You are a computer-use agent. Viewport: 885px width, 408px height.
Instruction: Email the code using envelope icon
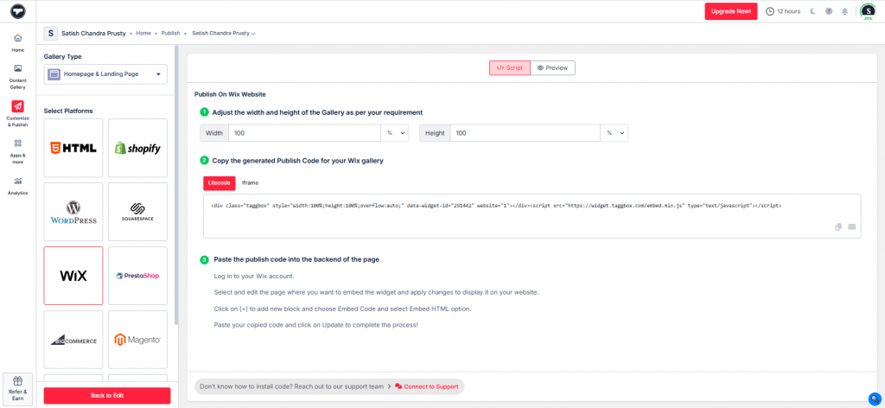851,226
